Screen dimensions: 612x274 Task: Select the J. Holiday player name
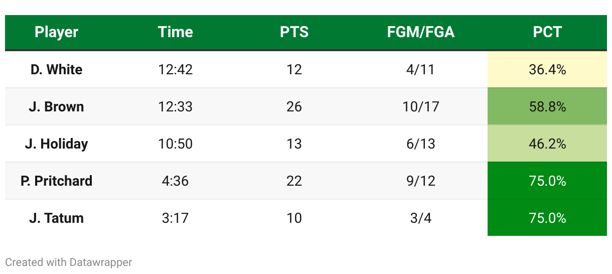coord(56,144)
